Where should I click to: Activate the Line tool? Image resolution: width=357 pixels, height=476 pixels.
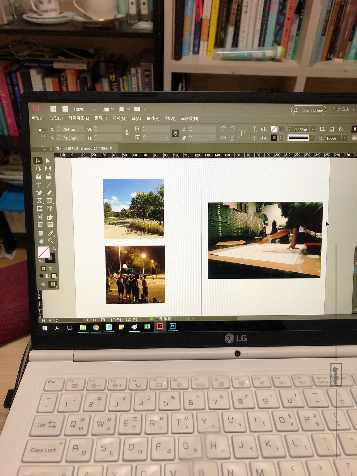pos(49,185)
